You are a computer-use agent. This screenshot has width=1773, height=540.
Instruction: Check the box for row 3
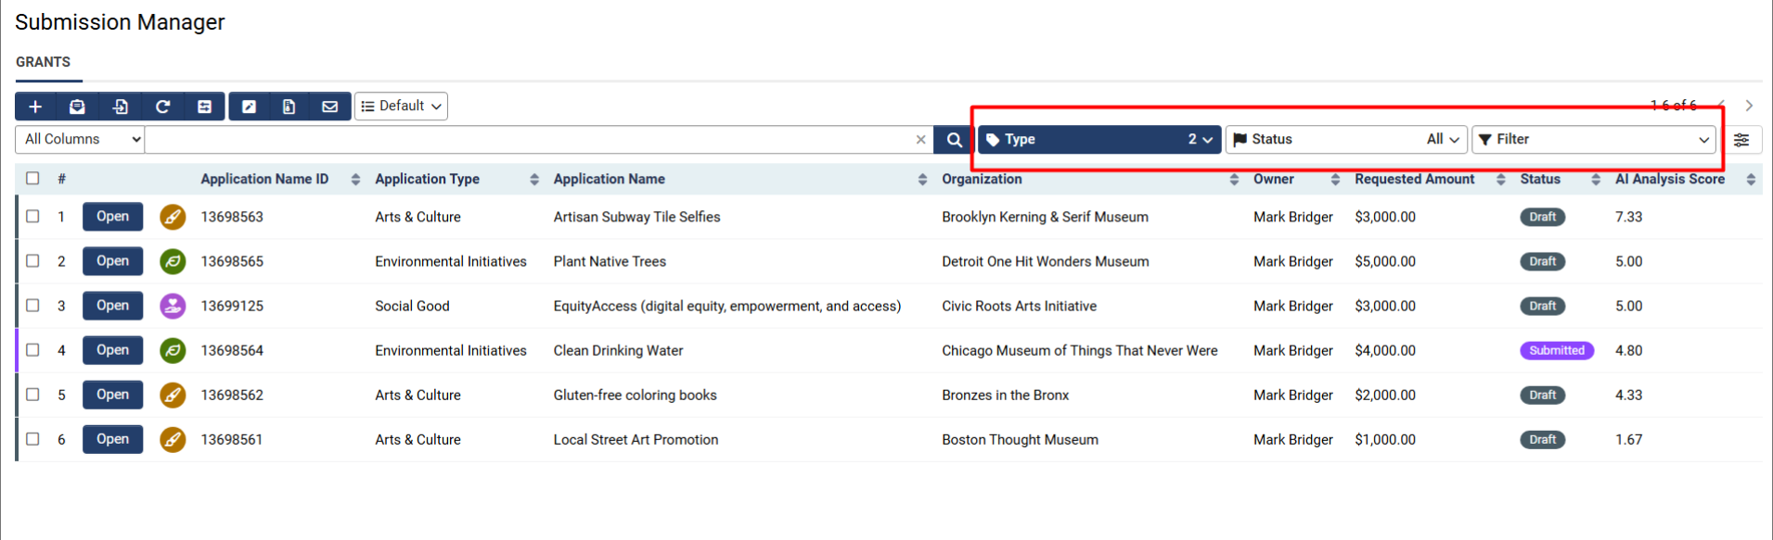pyautogui.click(x=32, y=305)
